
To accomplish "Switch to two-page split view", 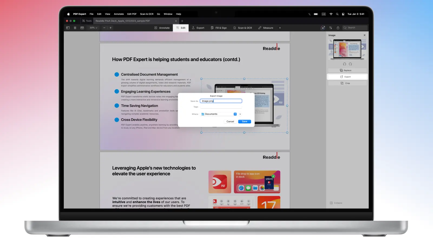I will [82, 28].
